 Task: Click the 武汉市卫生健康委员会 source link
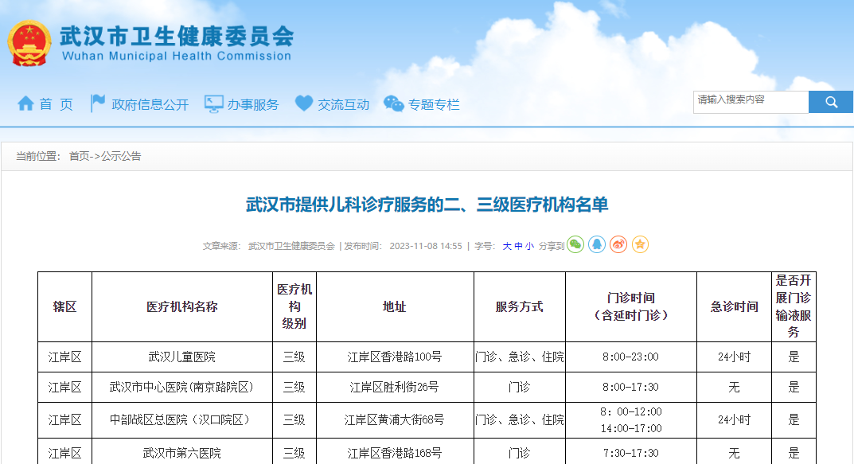pyautogui.click(x=291, y=246)
